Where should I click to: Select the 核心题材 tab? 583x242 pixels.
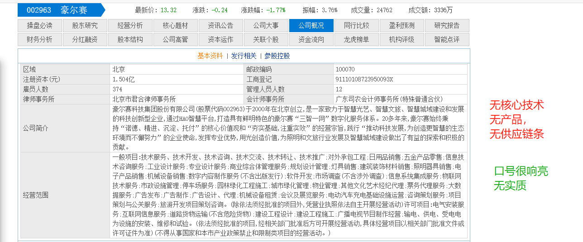(176, 25)
